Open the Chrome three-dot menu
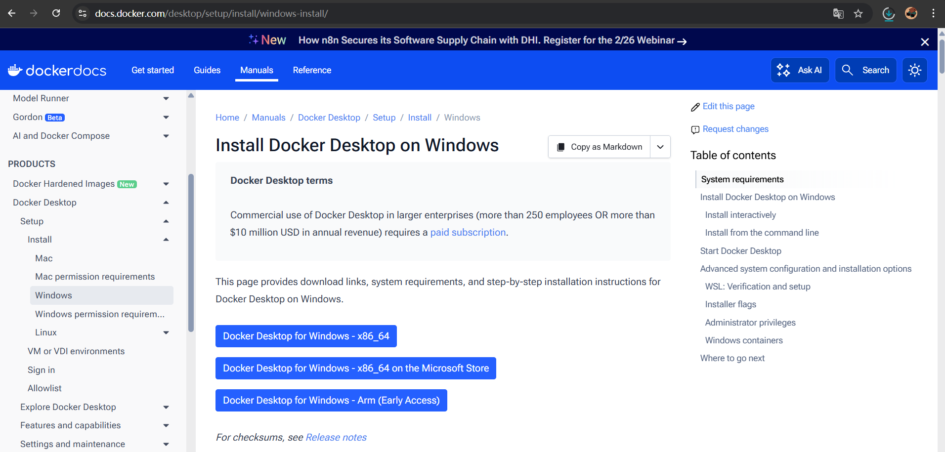Image resolution: width=945 pixels, height=452 pixels. click(934, 13)
